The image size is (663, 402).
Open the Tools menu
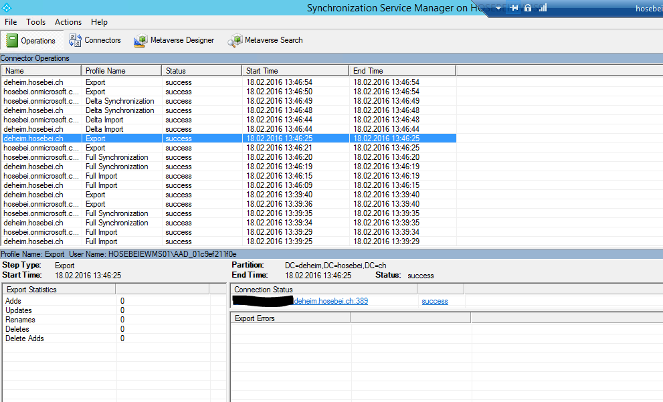tap(35, 22)
